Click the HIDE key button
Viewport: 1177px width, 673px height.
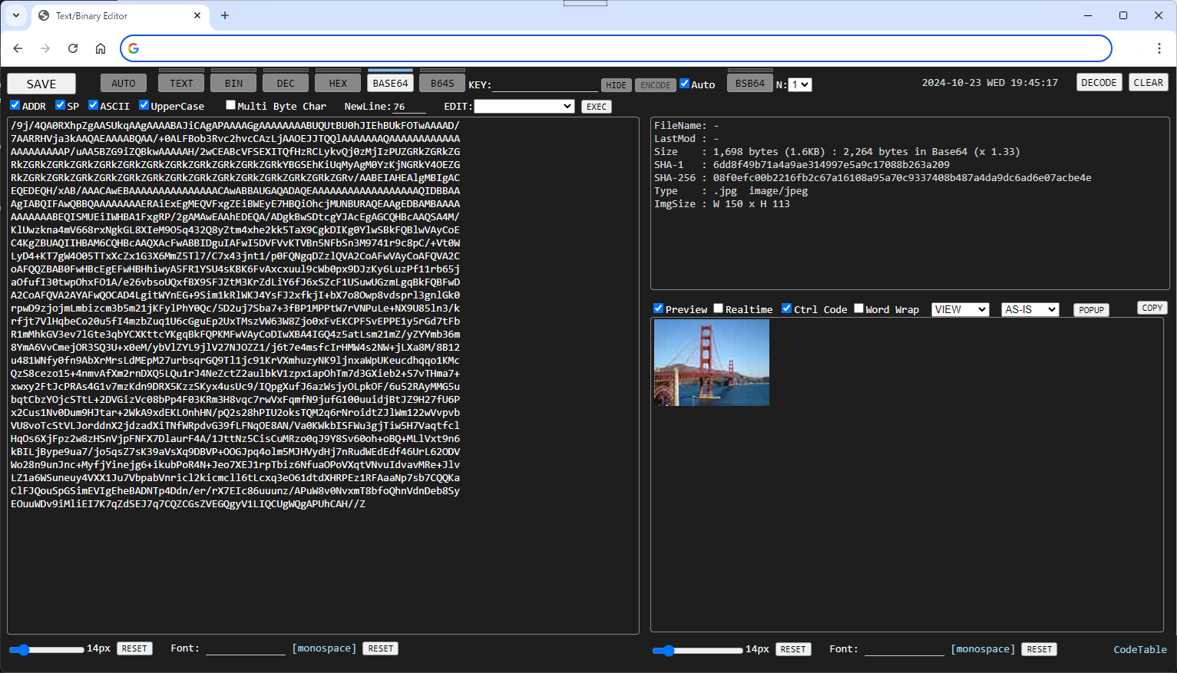tap(617, 85)
